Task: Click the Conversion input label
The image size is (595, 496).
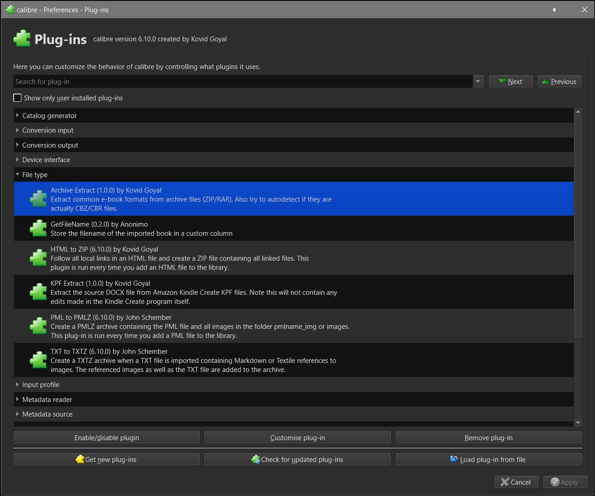Action: tap(48, 130)
